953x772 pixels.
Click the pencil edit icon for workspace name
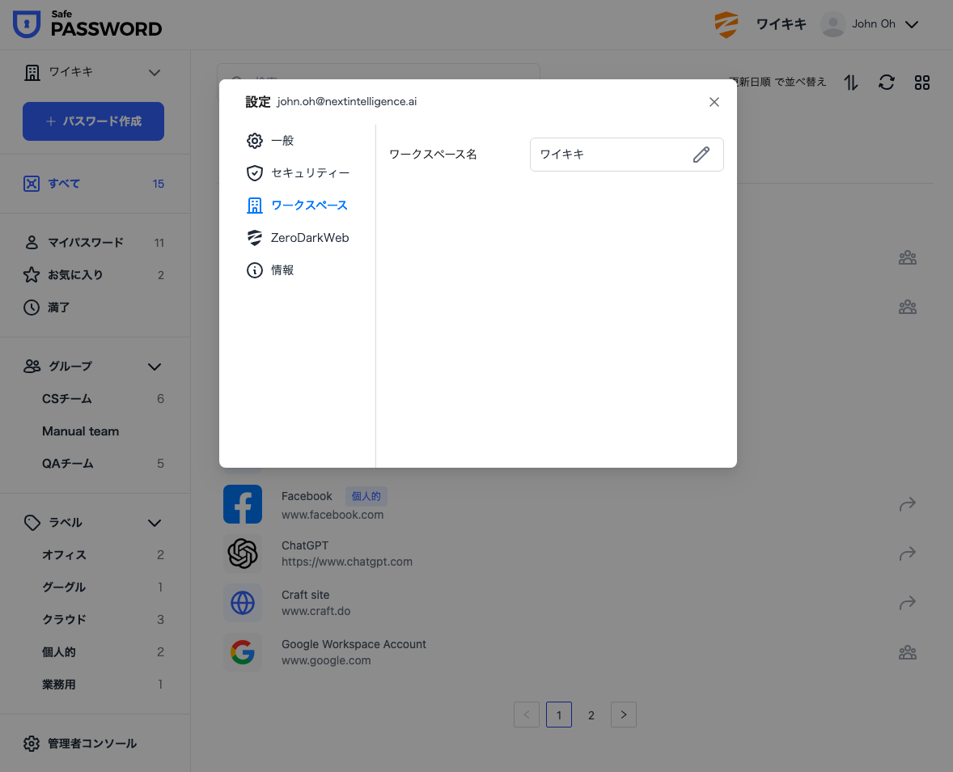point(701,155)
